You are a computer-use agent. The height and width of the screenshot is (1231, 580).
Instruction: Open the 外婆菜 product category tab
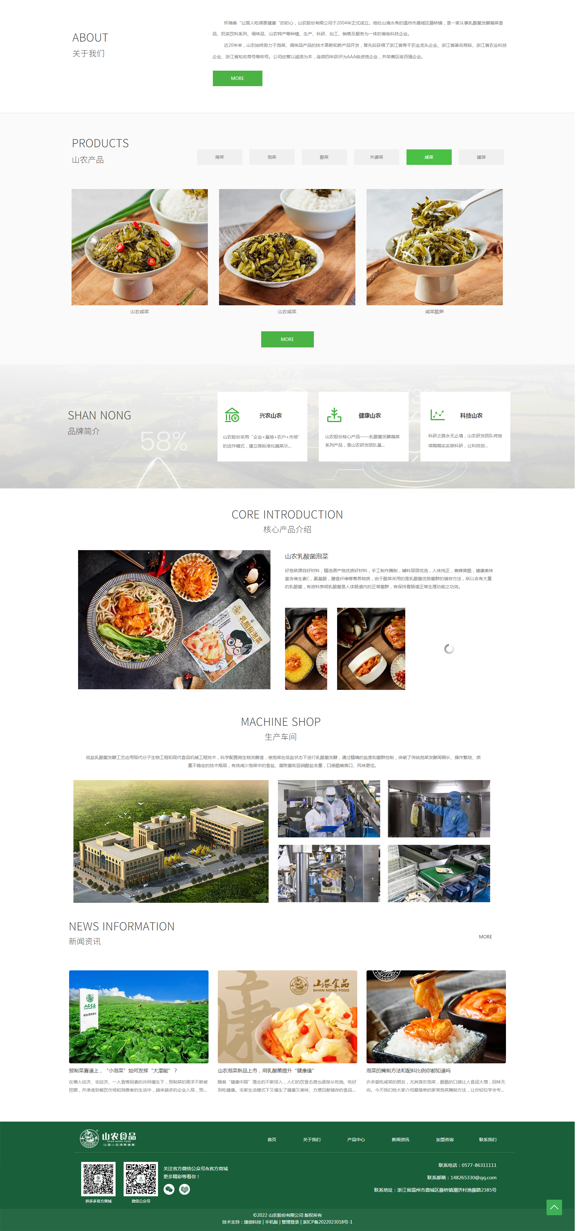coord(376,157)
